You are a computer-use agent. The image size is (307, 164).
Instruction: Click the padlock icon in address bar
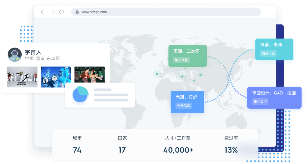point(77,12)
